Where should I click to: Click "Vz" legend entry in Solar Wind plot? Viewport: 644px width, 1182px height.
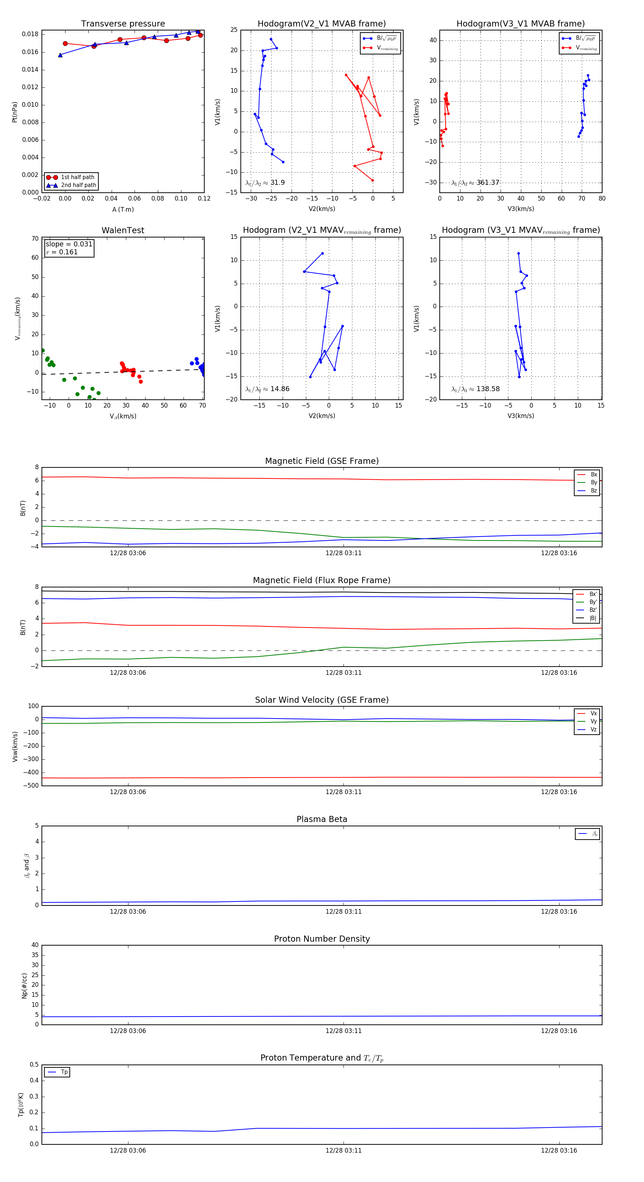click(587, 730)
